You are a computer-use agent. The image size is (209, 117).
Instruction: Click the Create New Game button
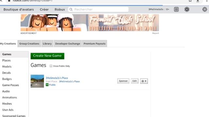pos(47,56)
